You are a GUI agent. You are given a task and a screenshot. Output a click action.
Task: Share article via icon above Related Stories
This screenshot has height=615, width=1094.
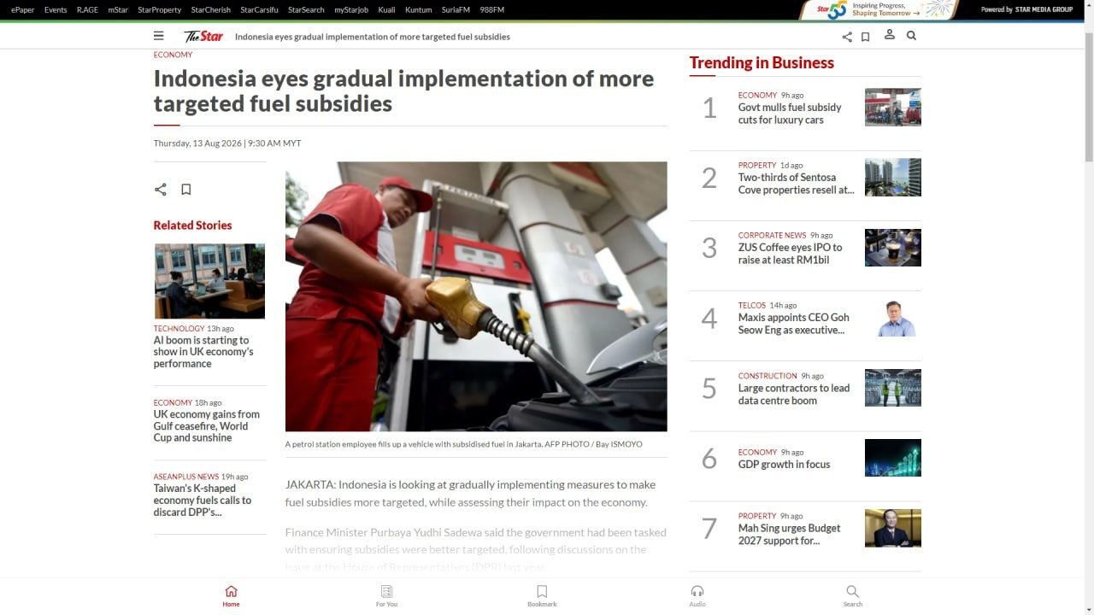[x=161, y=190]
